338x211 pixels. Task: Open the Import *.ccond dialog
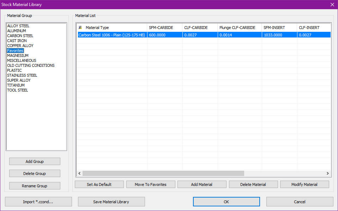[38, 201]
